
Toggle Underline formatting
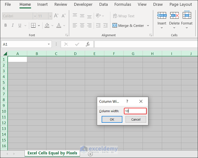click(x=20, y=25)
